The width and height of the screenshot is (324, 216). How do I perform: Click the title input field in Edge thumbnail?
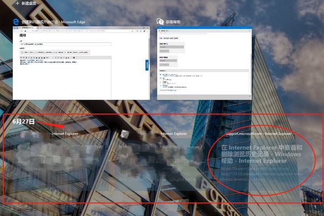click(x=66, y=44)
